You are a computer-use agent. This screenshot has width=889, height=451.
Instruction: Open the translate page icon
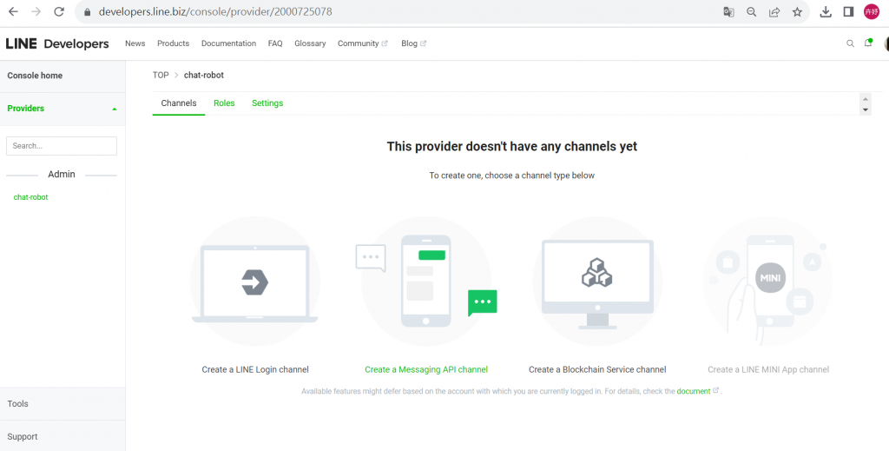[728, 12]
